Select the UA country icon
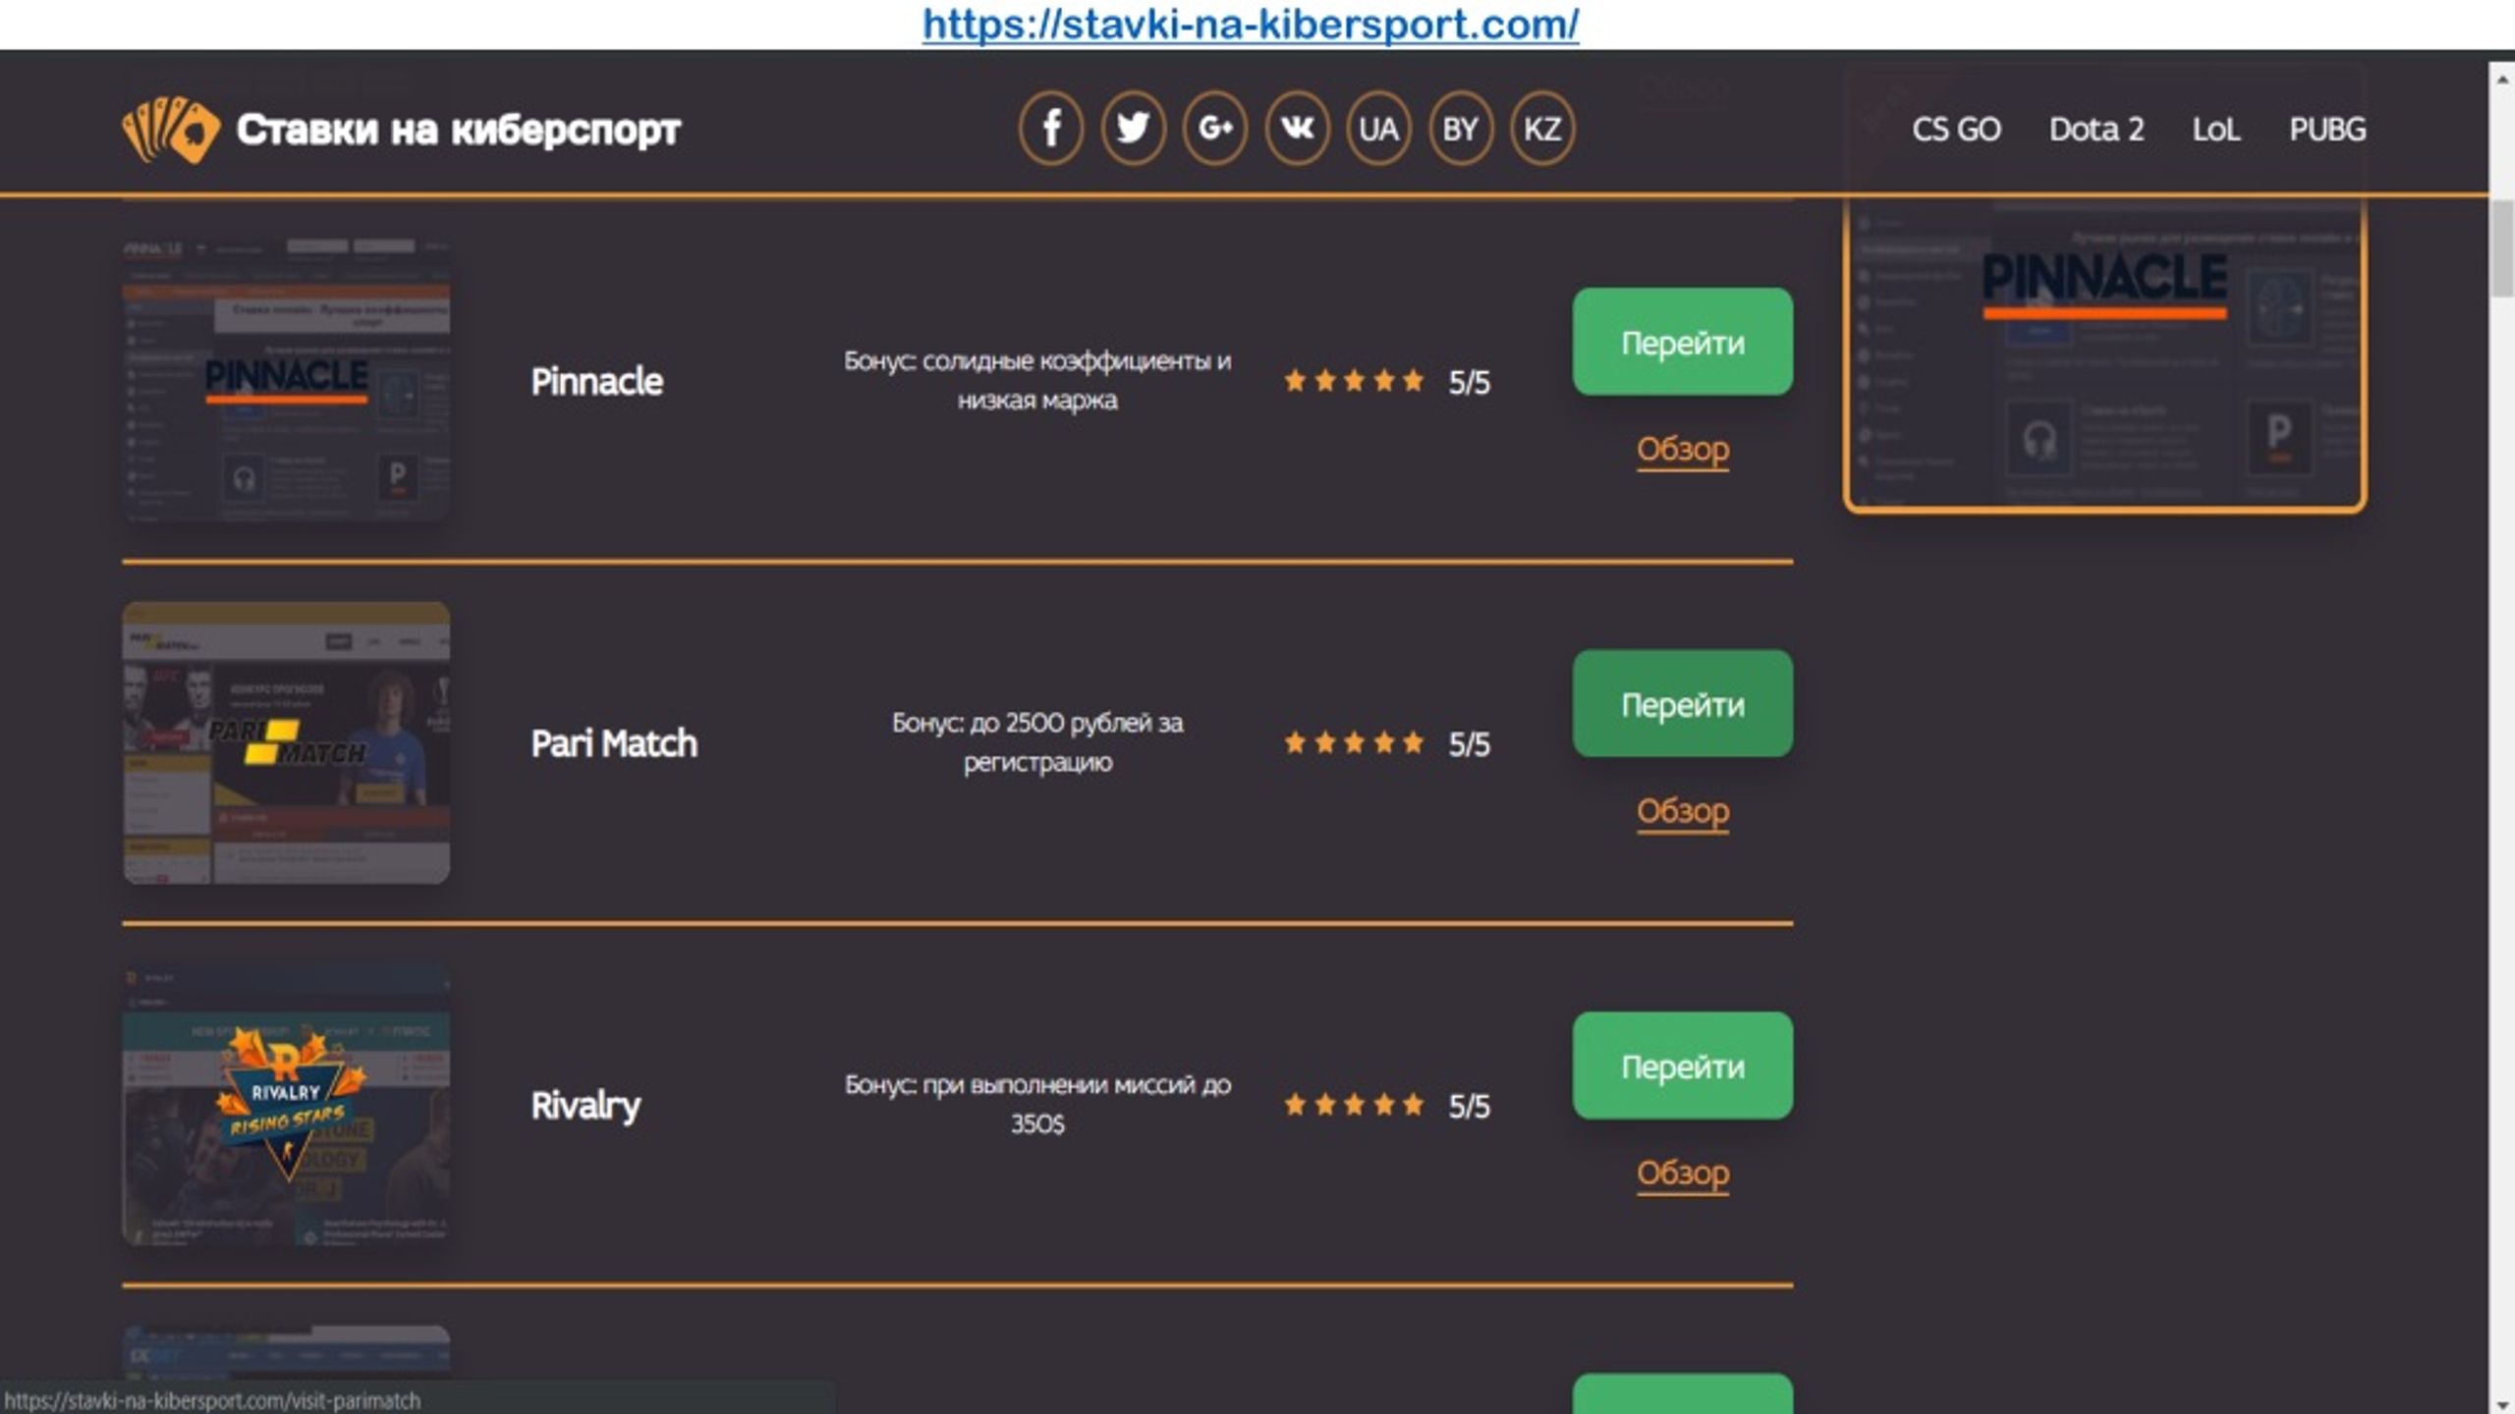The image size is (2515, 1414). [1378, 129]
